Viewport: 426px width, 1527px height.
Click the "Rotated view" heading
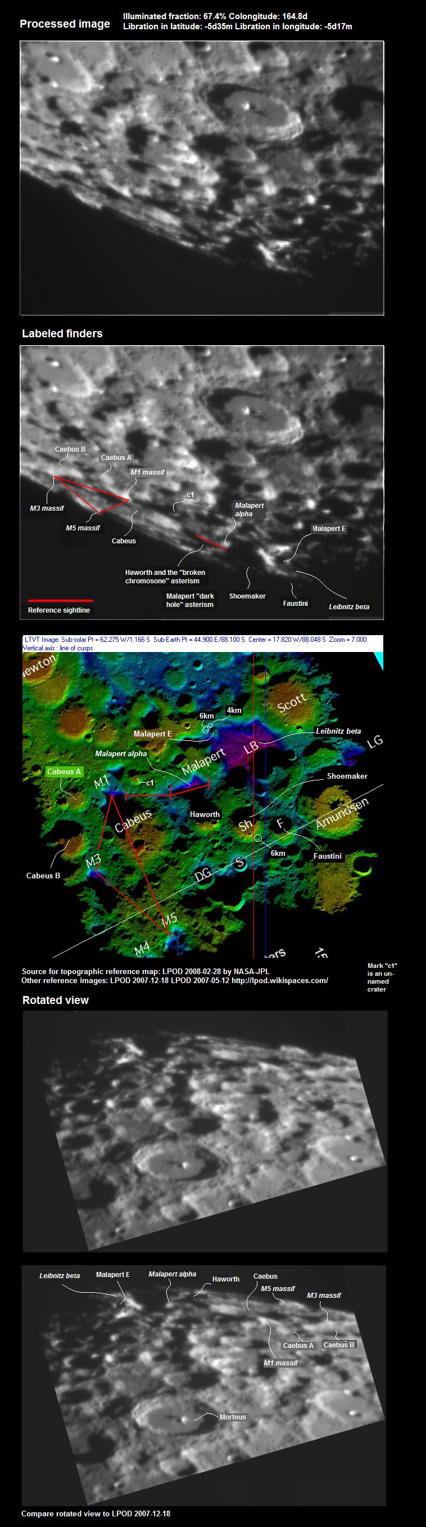tap(56, 1000)
